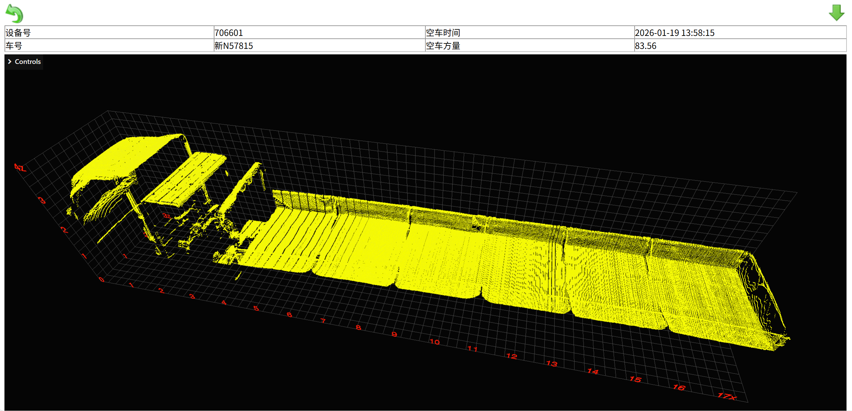This screenshot has height=411, width=852.
Task: Click the 空车时间 header cell
Action: click(443, 33)
